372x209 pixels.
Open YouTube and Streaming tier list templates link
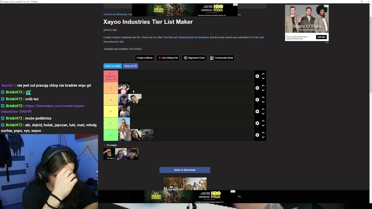point(186,37)
